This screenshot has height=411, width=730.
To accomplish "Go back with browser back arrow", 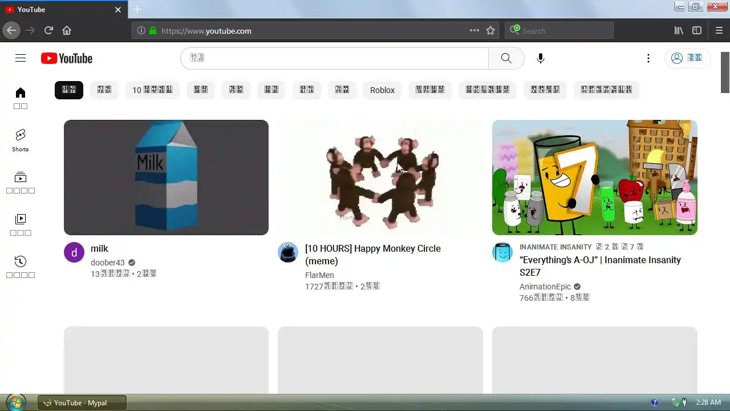I will point(11,30).
